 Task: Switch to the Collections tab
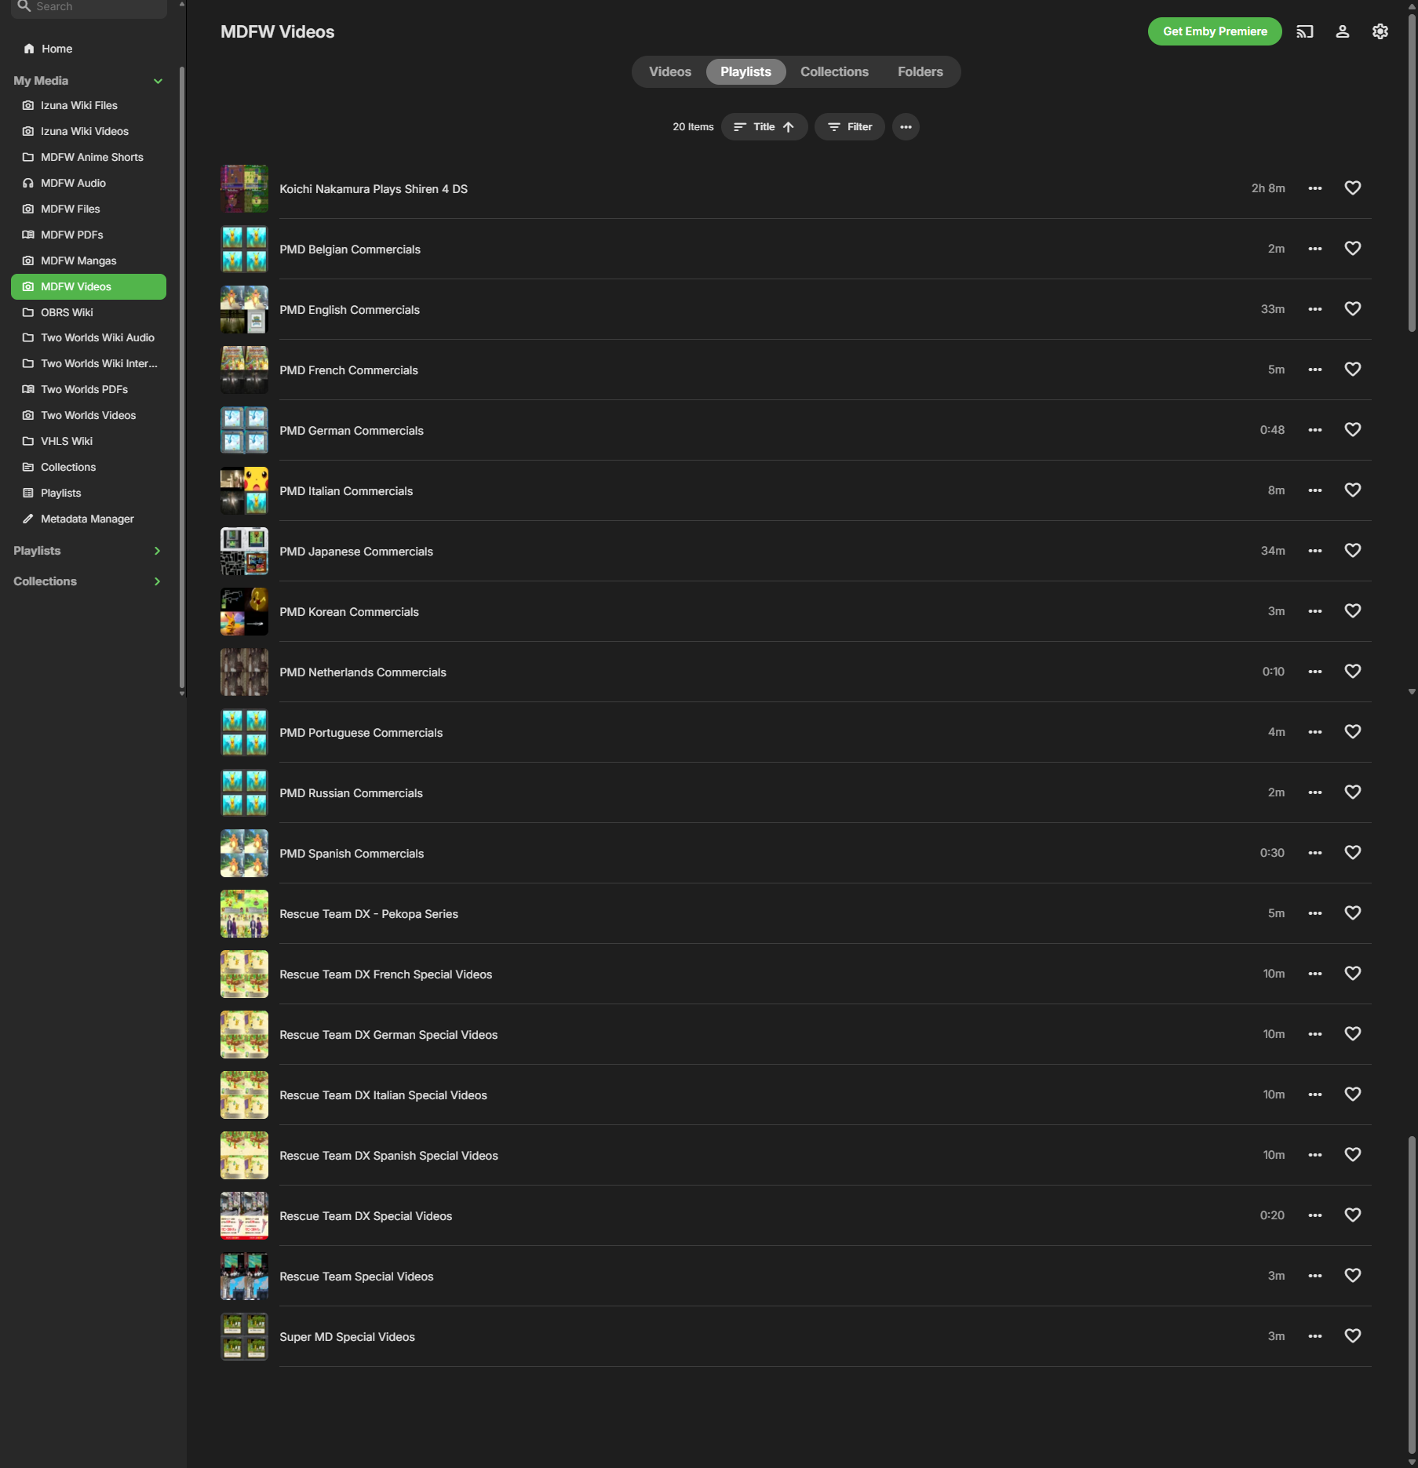point(833,72)
